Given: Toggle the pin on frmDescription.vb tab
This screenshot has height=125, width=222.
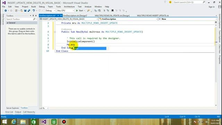Looking at the screenshot, I should tap(58, 16).
